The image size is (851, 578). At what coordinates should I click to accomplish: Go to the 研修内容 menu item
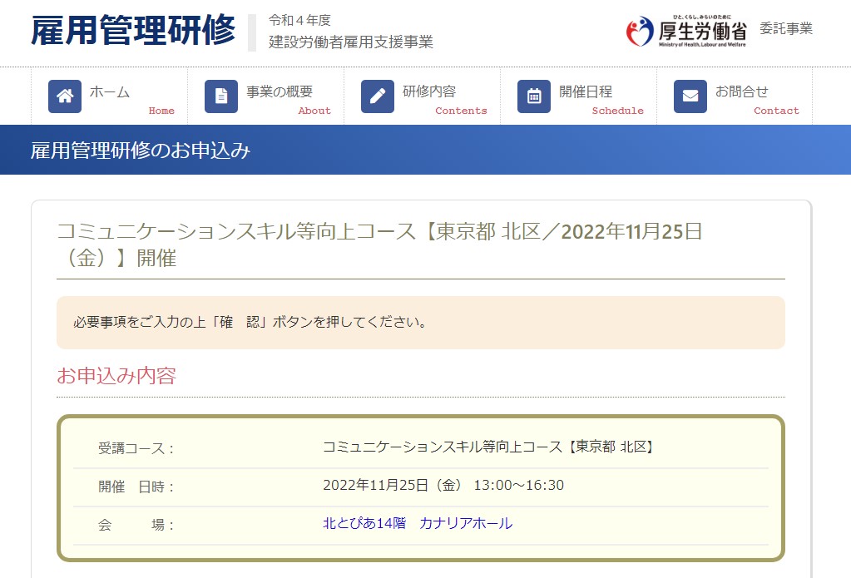click(429, 91)
